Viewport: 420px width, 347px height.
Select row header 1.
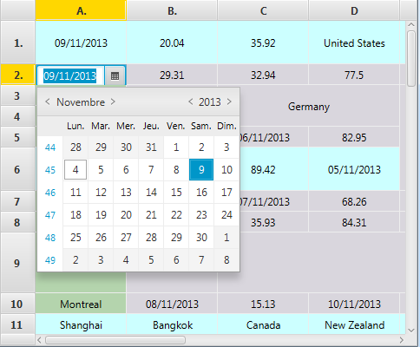pyautogui.click(x=18, y=43)
